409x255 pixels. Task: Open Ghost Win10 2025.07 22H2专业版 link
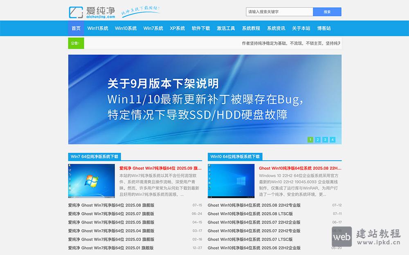click(254, 231)
